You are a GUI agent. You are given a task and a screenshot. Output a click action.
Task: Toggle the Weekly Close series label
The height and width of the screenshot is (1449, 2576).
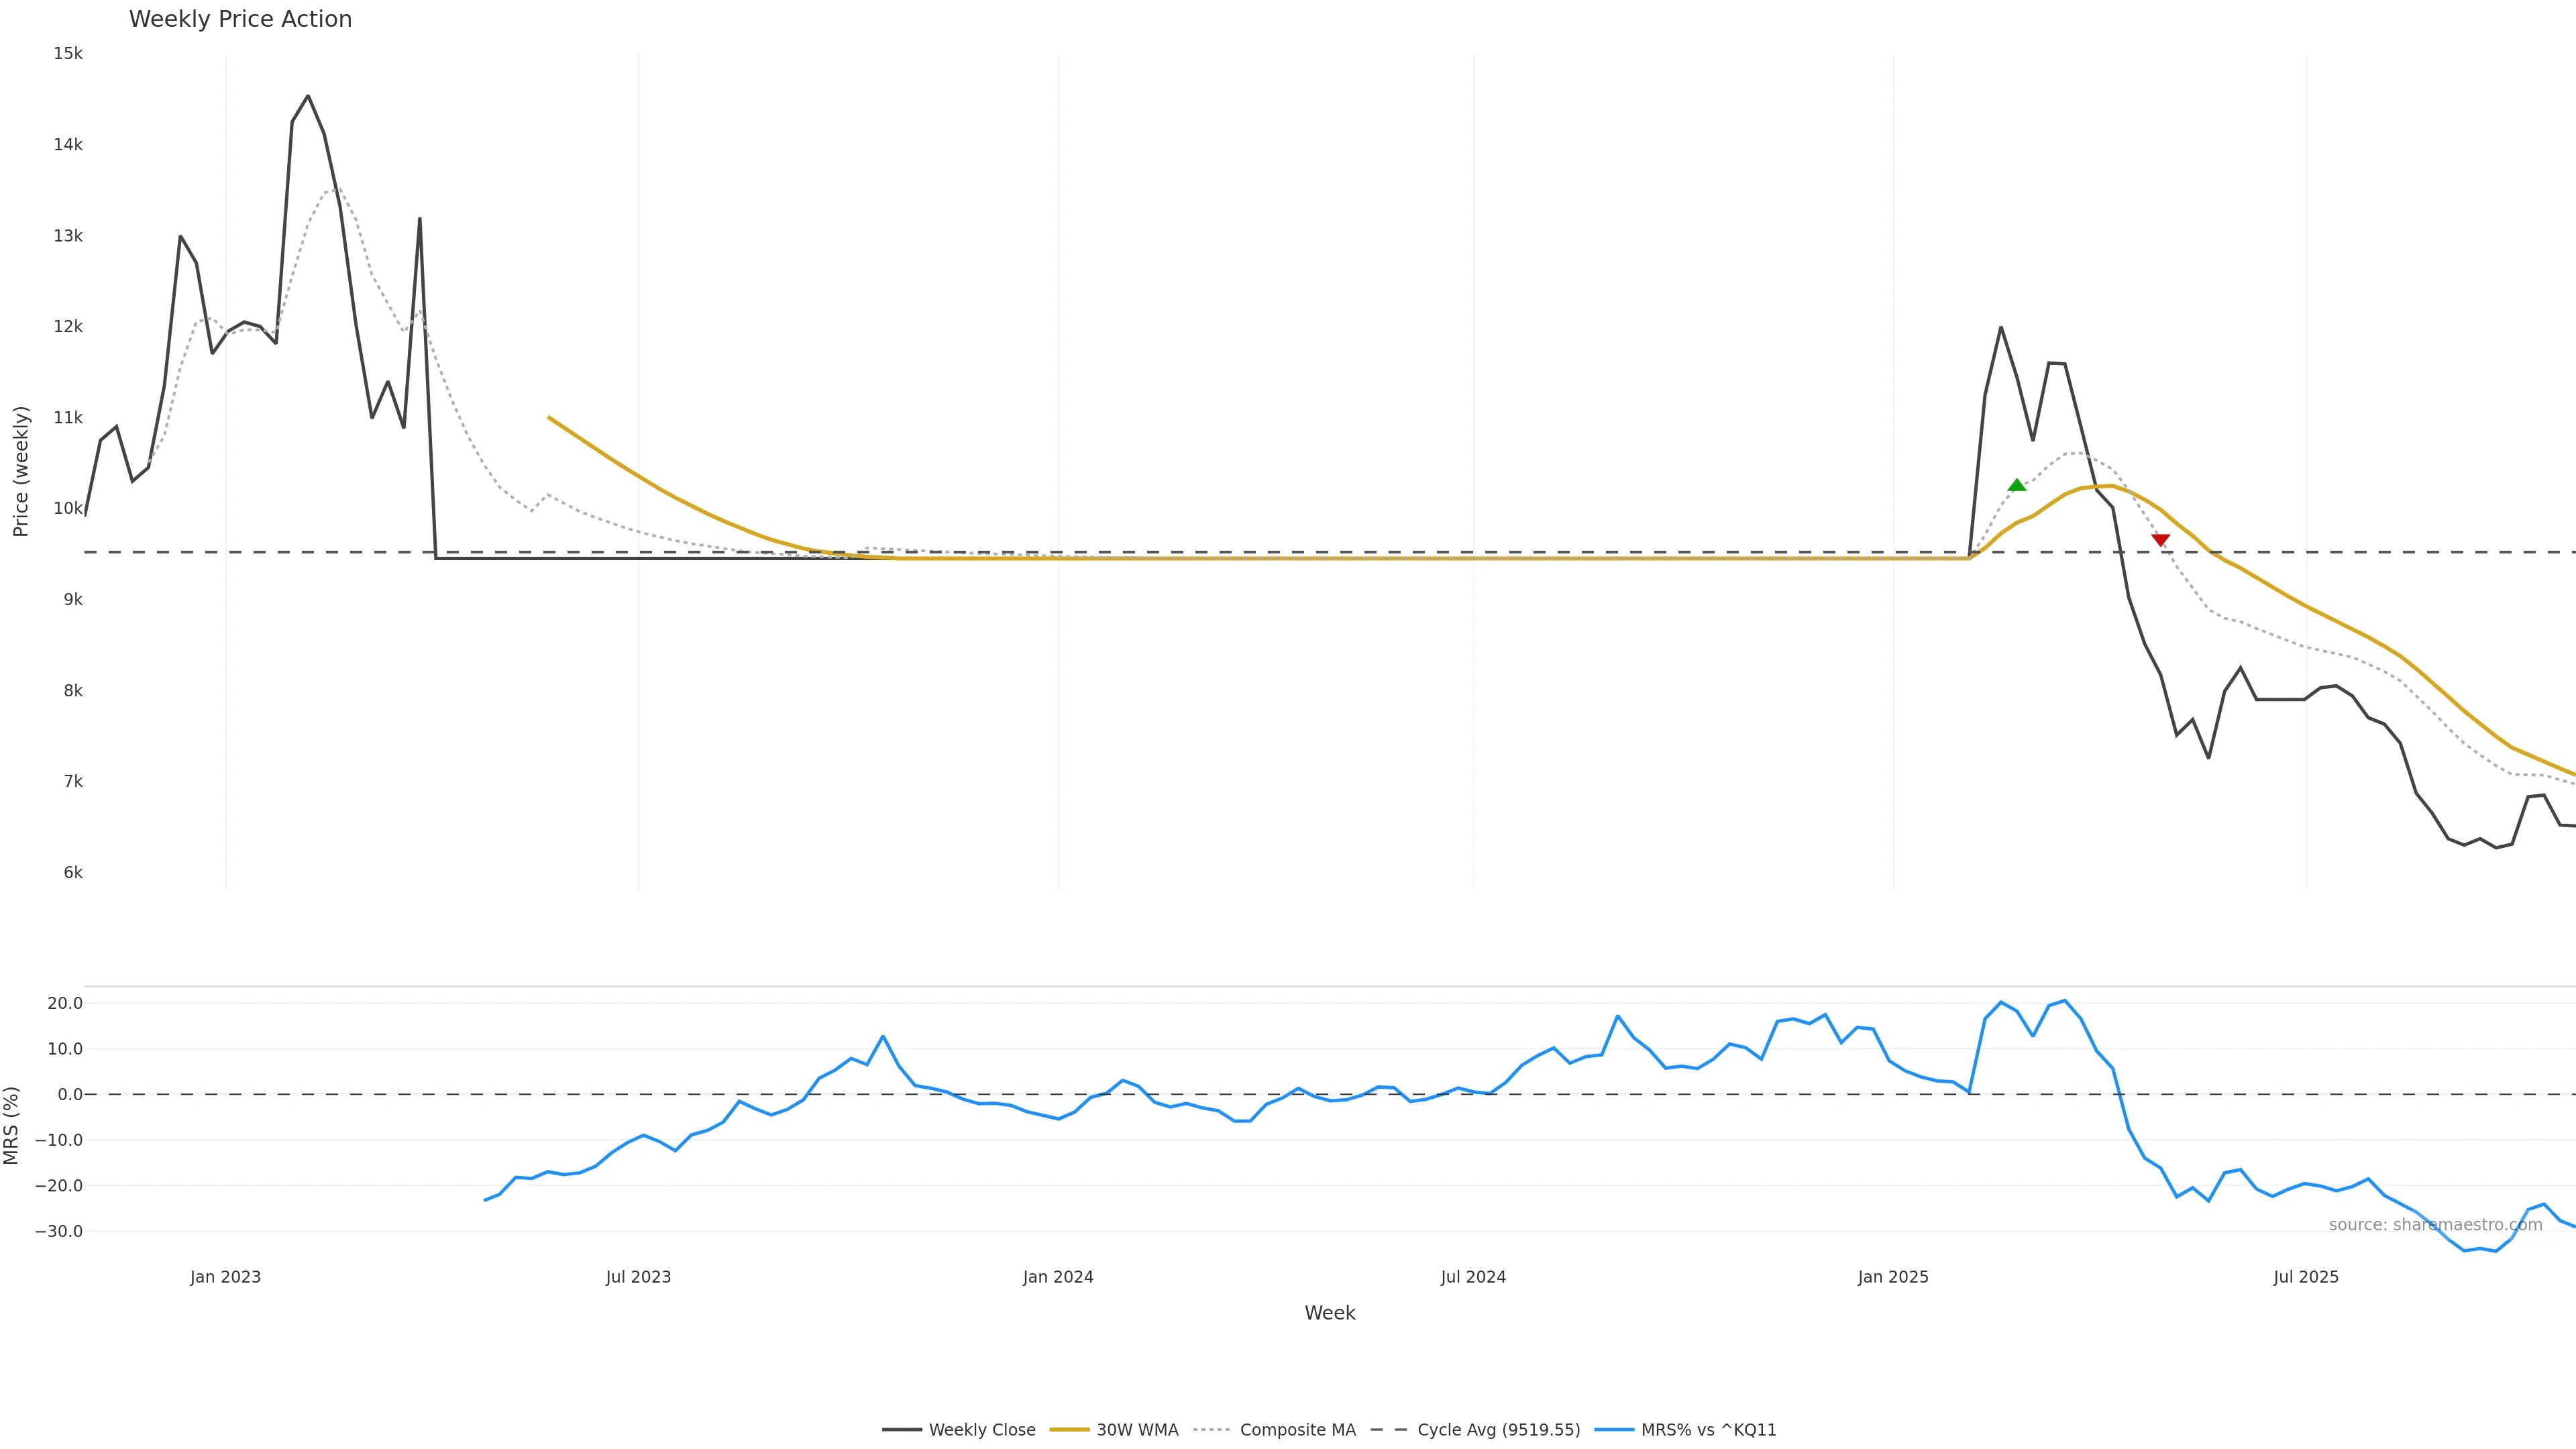(x=982, y=1430)
